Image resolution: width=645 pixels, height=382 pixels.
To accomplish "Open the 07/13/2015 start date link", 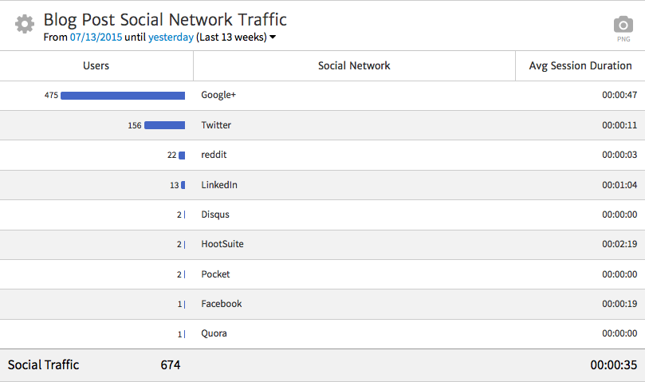I will click(95, 37).
